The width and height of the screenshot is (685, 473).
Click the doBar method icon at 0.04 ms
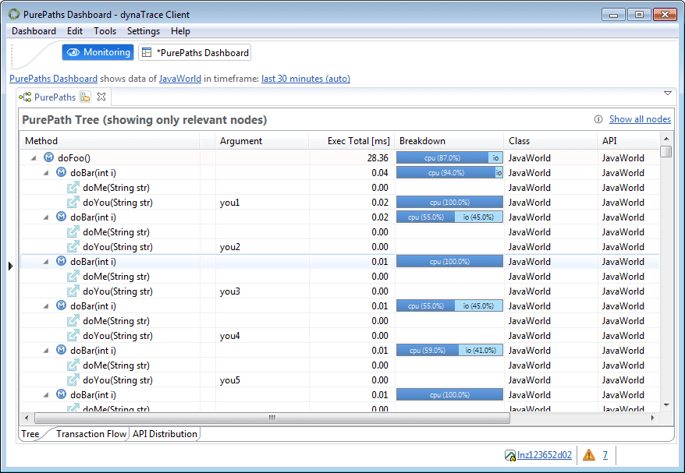coord(61,172)
